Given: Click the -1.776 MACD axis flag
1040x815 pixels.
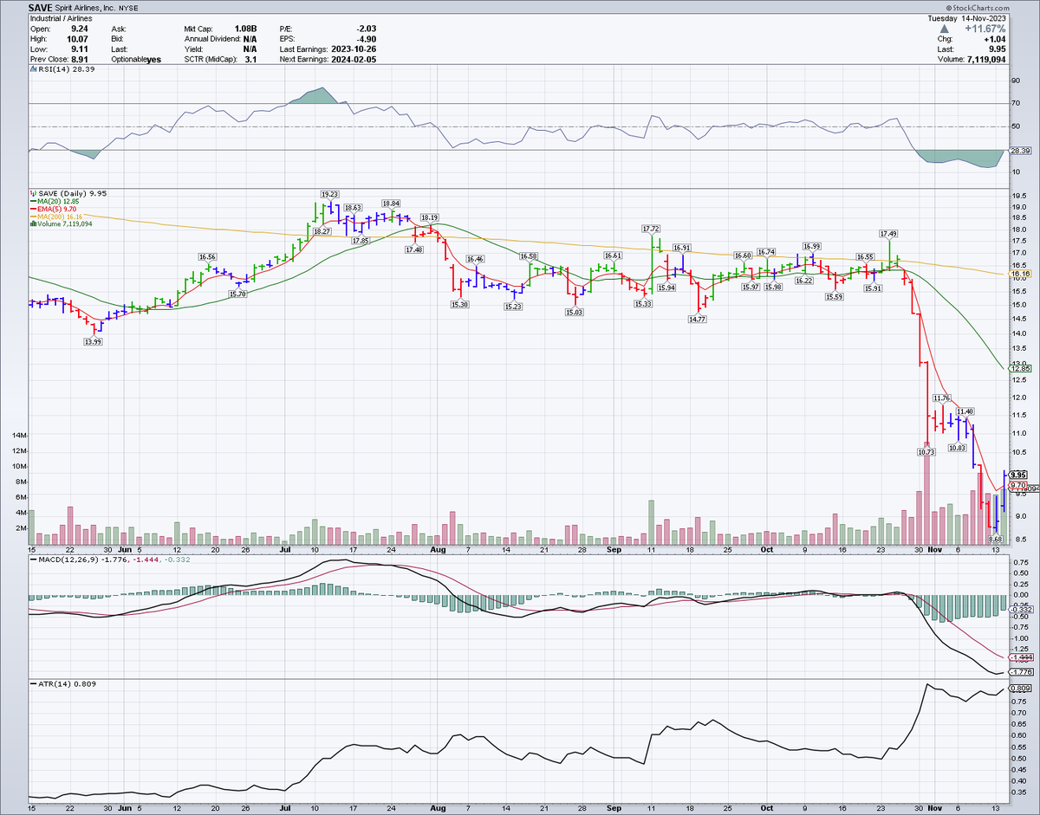Looking at the screenshot, I should pyautogui.click(x=1022, y=672).
